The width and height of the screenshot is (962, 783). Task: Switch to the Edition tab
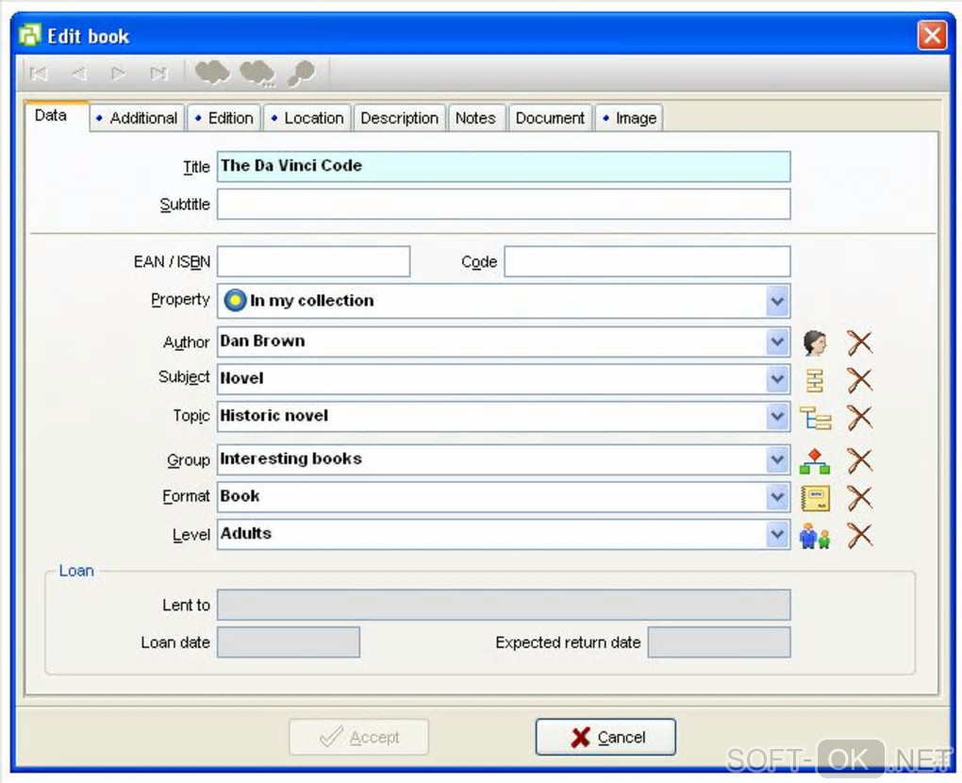224,118
